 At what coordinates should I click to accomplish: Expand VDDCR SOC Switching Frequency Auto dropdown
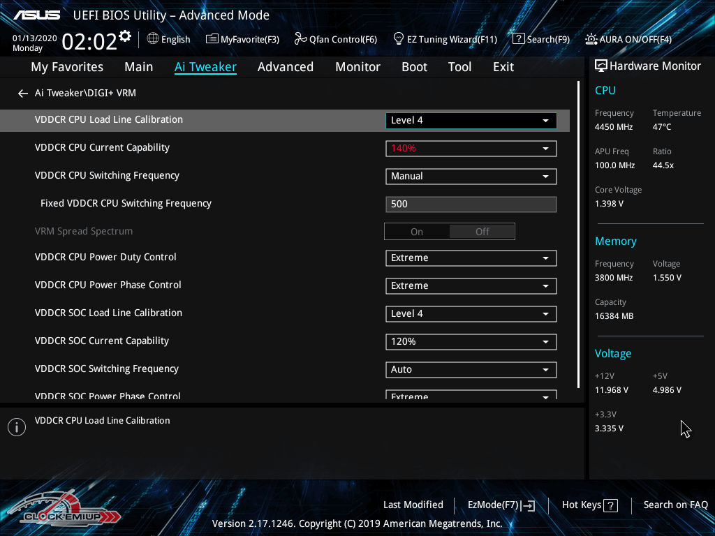click(x=471, y=370)
